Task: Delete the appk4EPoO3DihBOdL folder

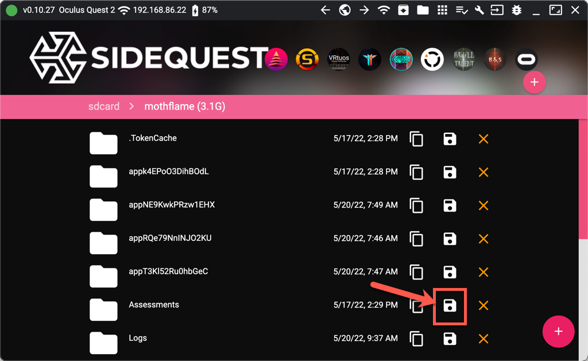Action: [483, 172]
